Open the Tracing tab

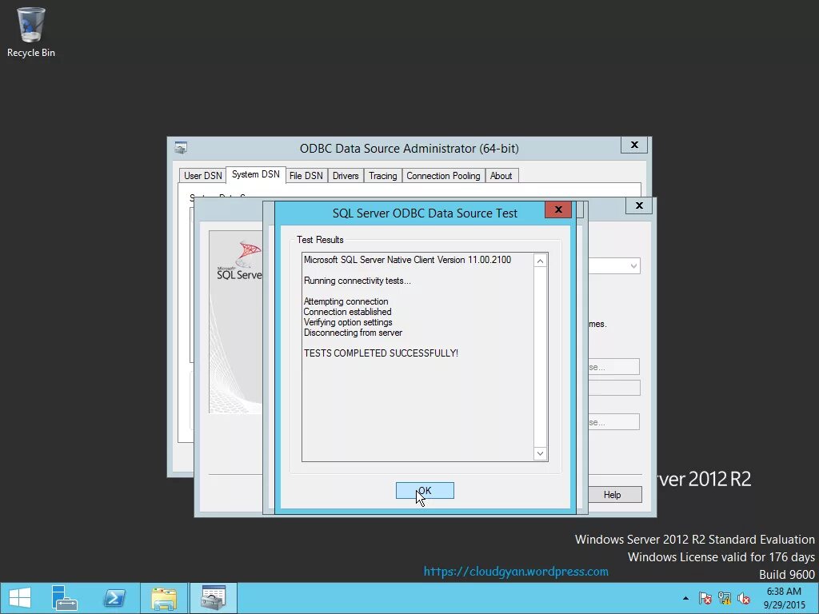pyautogui.click(x=383, y=175)
